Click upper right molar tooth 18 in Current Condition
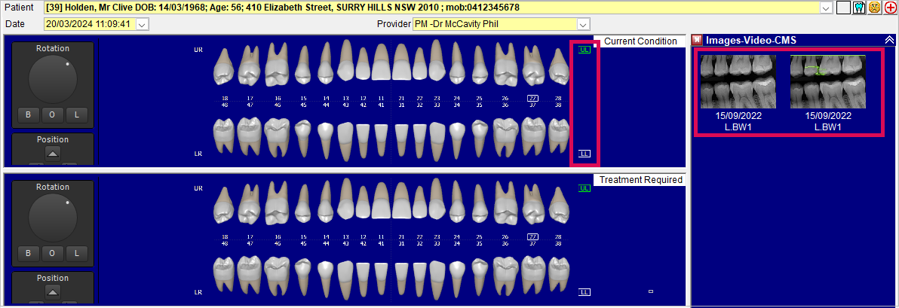The image size is (899, 308). 224,68
